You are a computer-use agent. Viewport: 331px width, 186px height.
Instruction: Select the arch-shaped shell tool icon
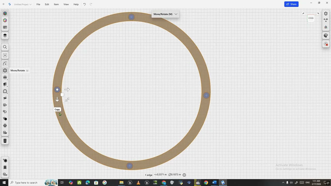click(x=5, y=91)
